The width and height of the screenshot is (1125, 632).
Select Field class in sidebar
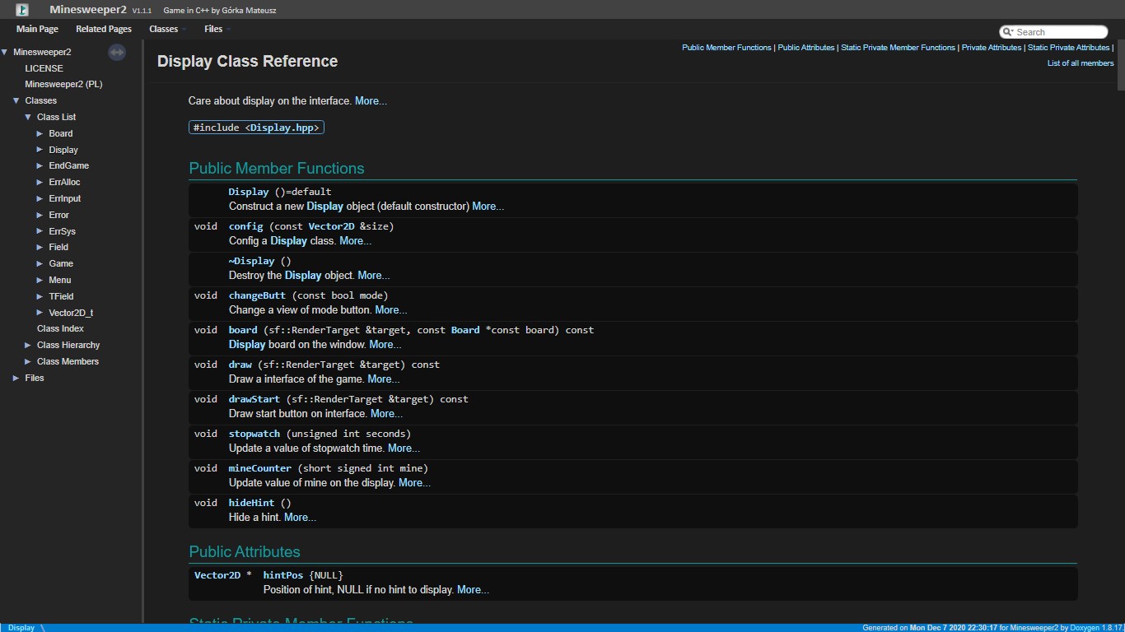(58, 247)
